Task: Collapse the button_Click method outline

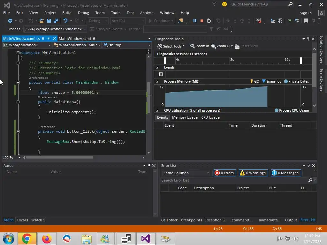Action: 18,131
